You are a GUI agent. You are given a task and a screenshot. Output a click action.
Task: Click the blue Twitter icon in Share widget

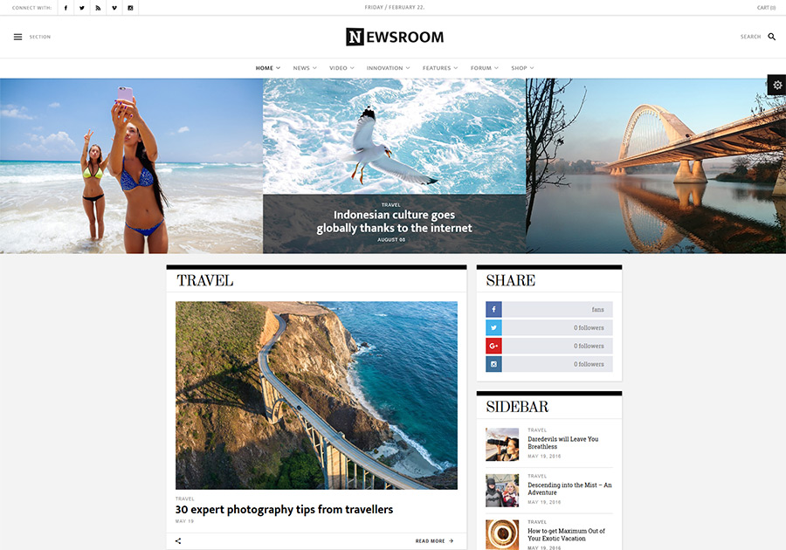click(x=493, y=327)
